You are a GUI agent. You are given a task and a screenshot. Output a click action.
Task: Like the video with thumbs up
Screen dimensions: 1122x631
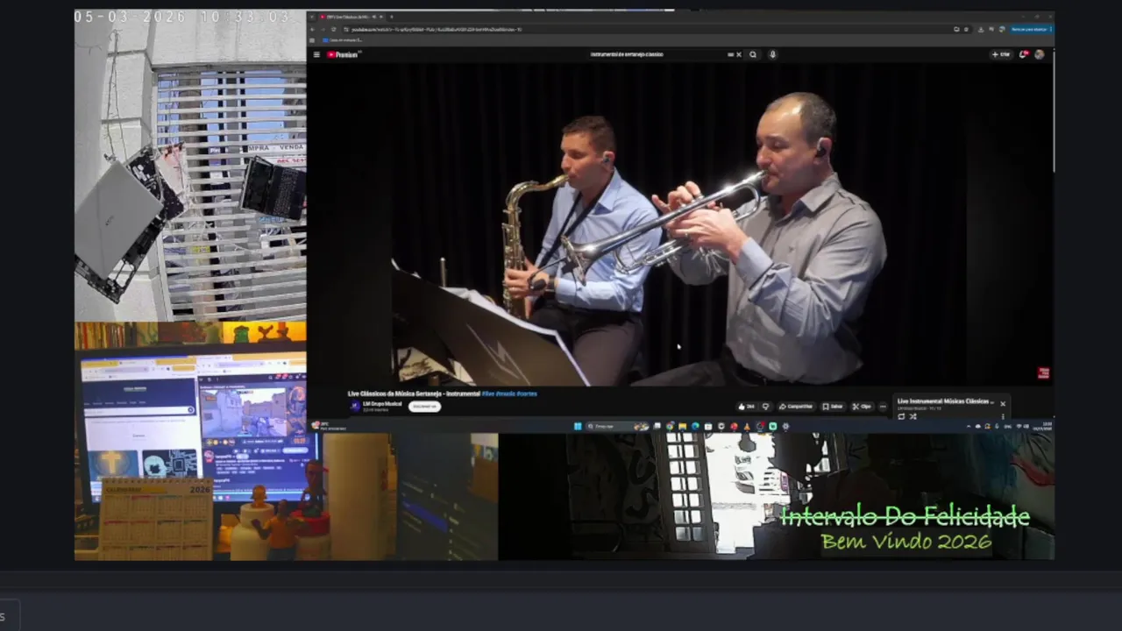coord(748,407)
